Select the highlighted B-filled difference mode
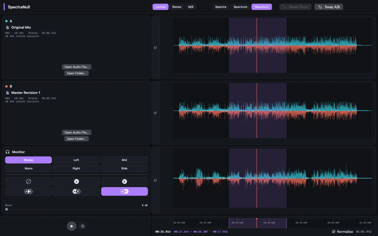378x236 pixels. coord(124,191)
